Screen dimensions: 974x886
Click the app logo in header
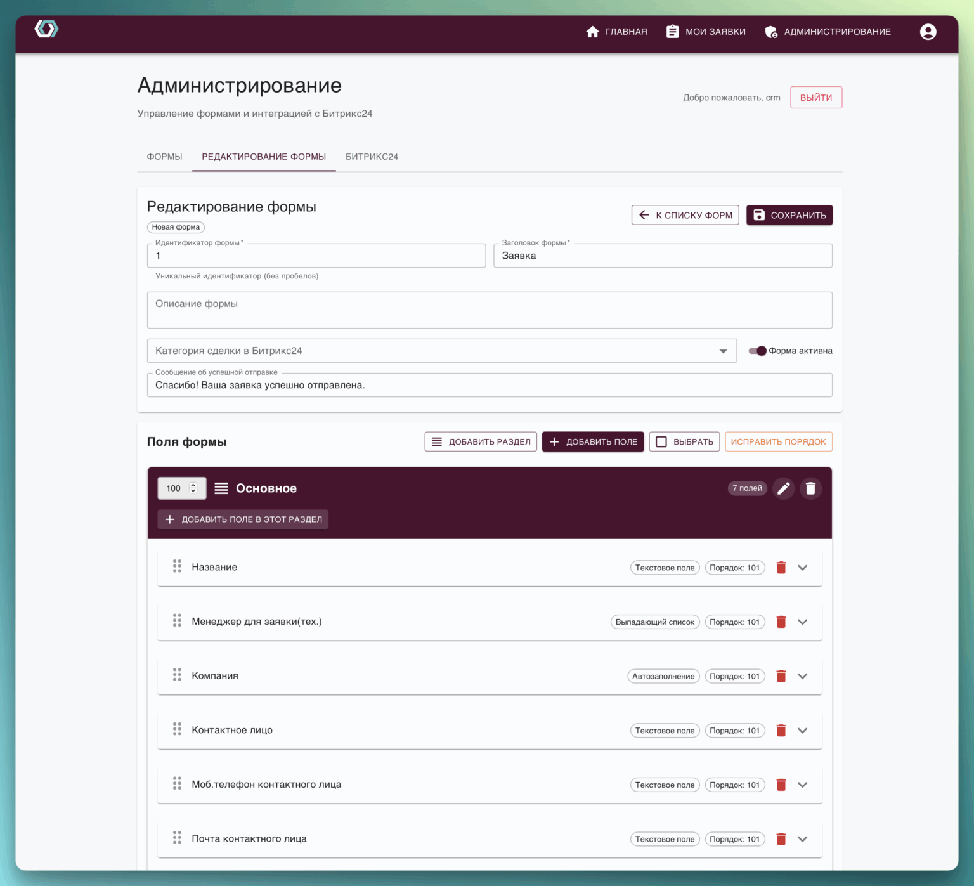coord(46,29)
